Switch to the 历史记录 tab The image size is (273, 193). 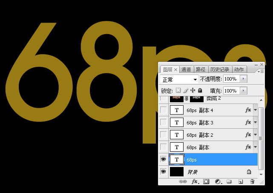point(219,69)
